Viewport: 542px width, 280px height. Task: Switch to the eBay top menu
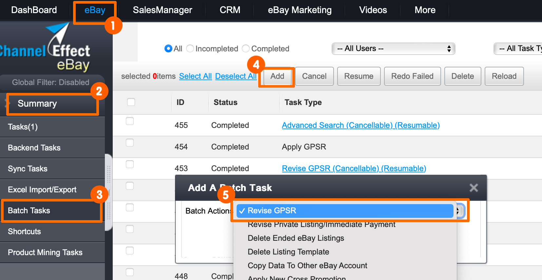coord(95,10)
